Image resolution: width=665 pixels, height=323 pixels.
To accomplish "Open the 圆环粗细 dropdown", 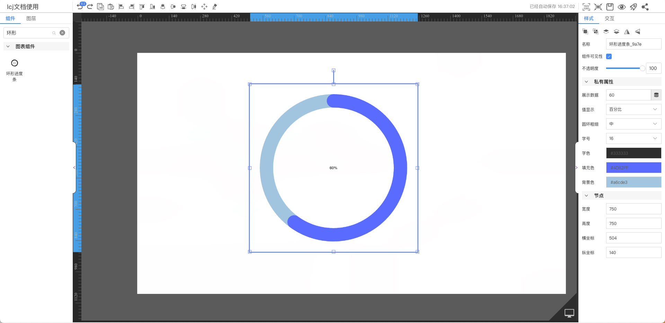I will [x=633, y=124].
